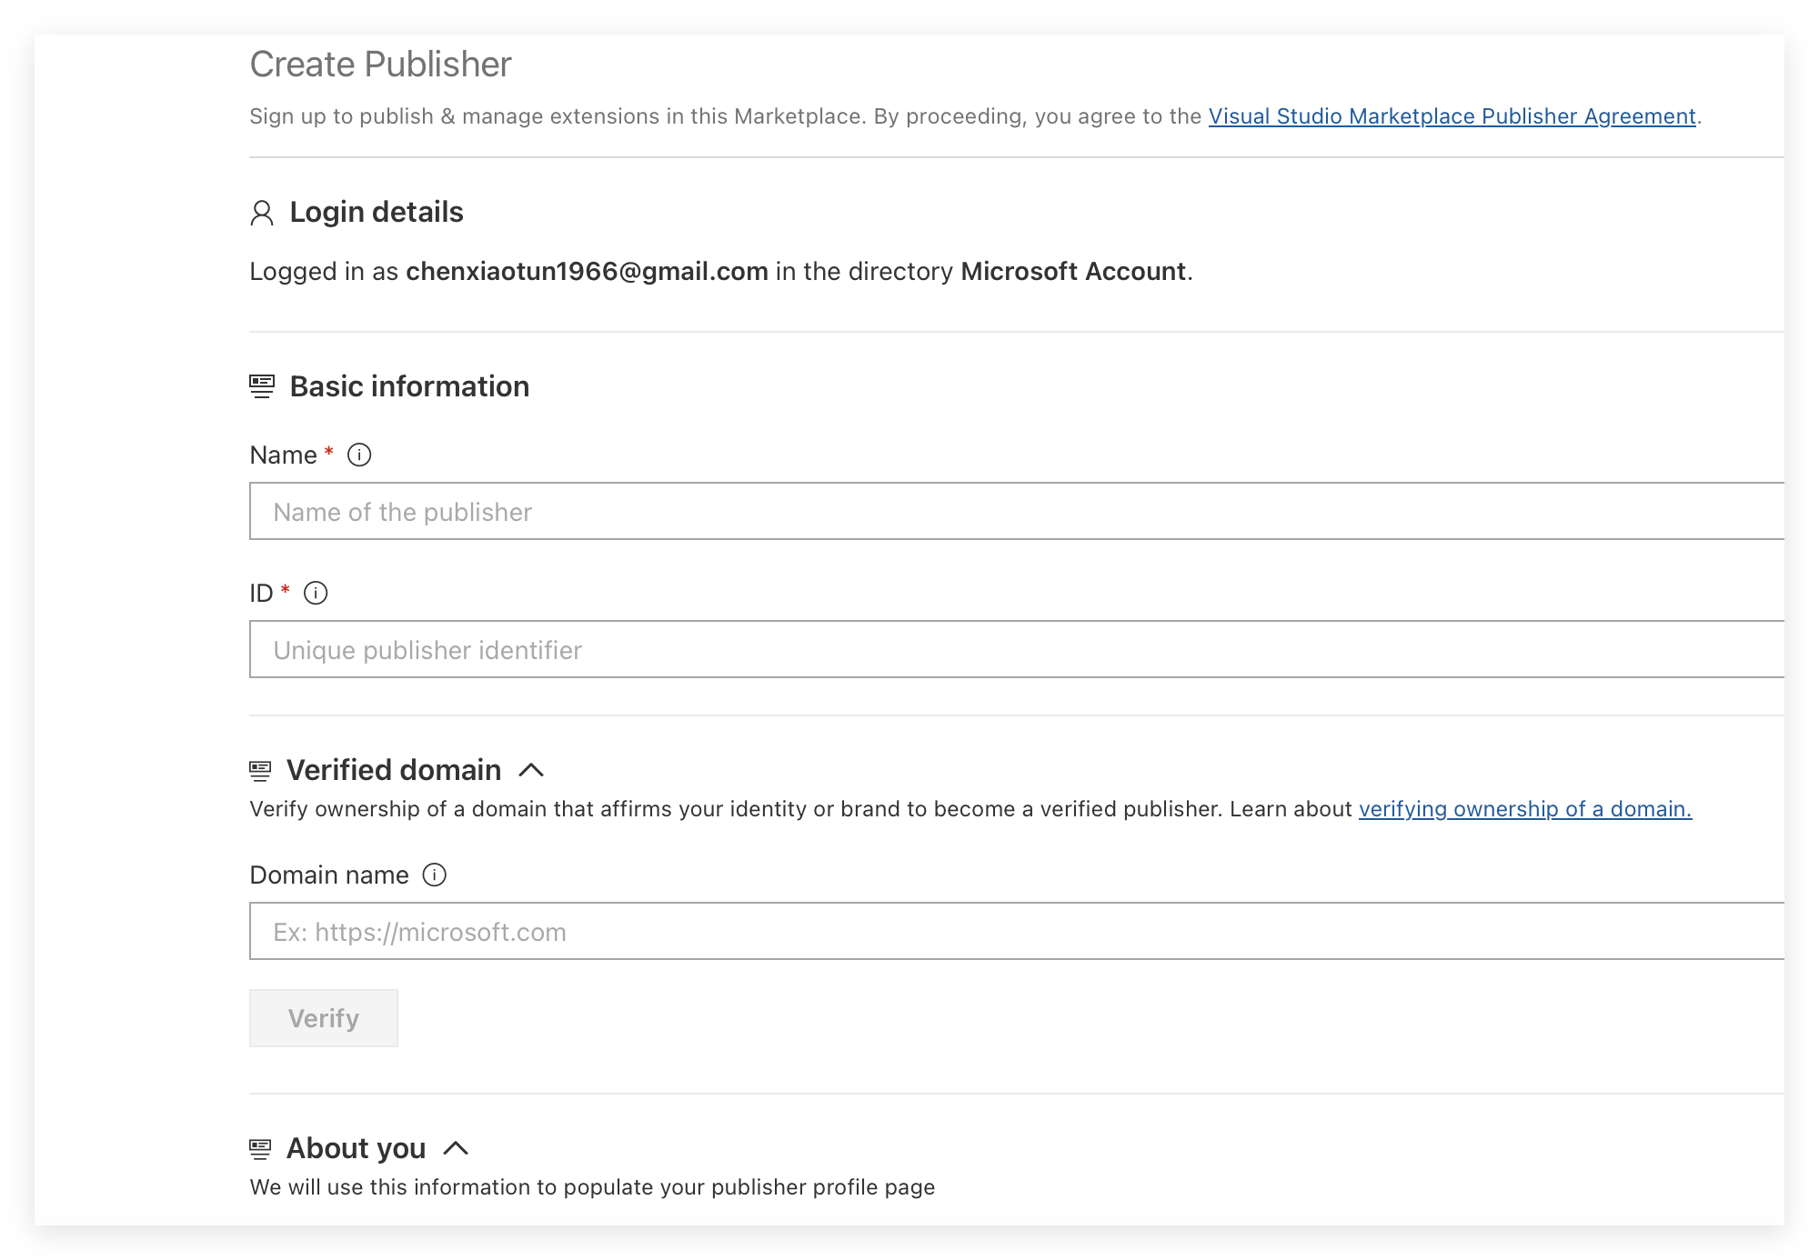1819x1260 pixels.
Task: Click the Basic information heading
Action: (409, 386)
